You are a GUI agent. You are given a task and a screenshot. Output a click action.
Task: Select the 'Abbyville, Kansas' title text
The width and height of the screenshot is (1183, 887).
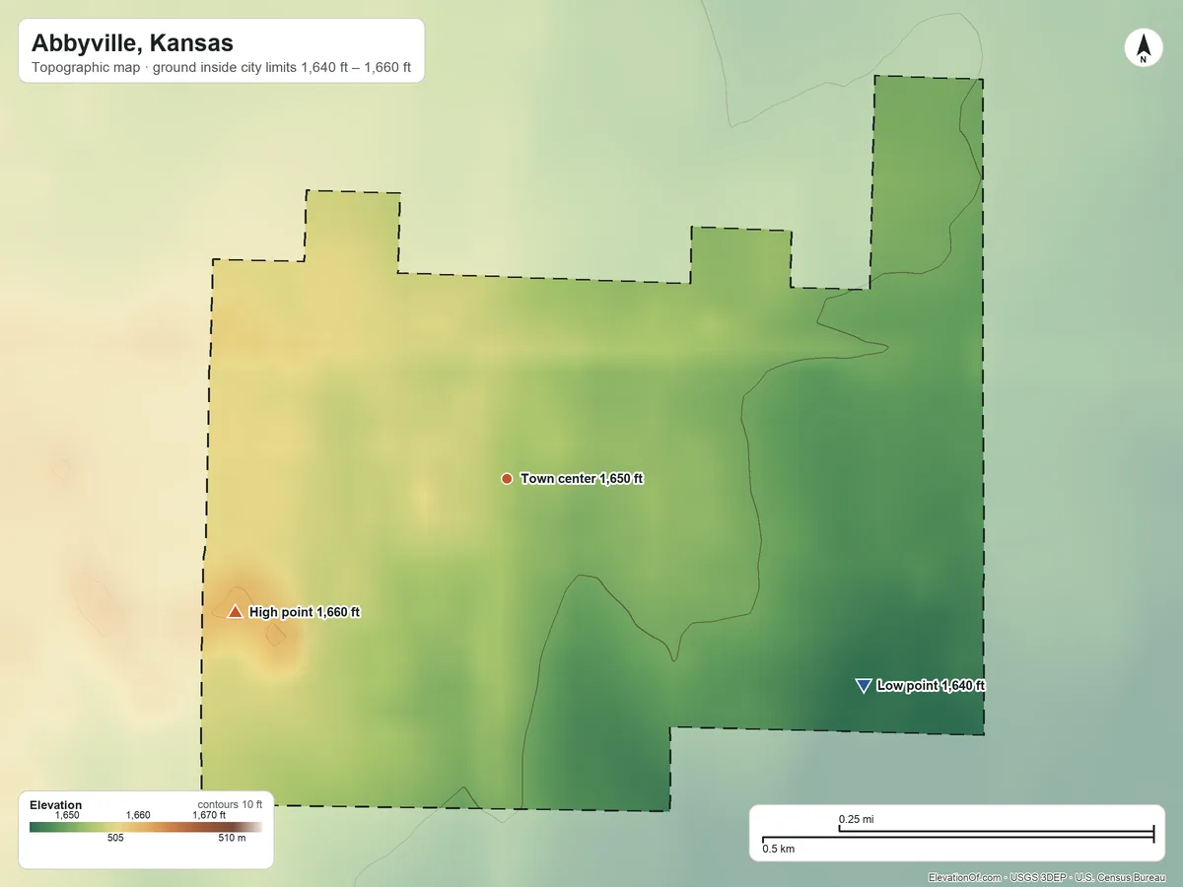click(132, 43)
